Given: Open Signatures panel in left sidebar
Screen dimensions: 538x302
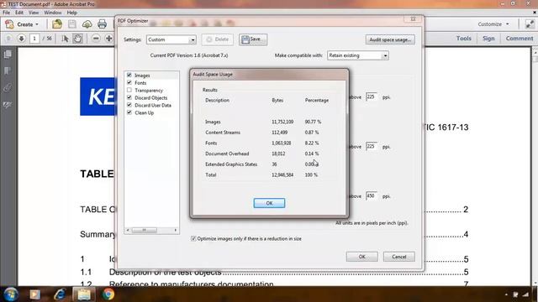Looking at the screenshot, I should tap(8, 104).
